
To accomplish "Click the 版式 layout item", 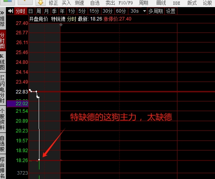I will [192, 3].
